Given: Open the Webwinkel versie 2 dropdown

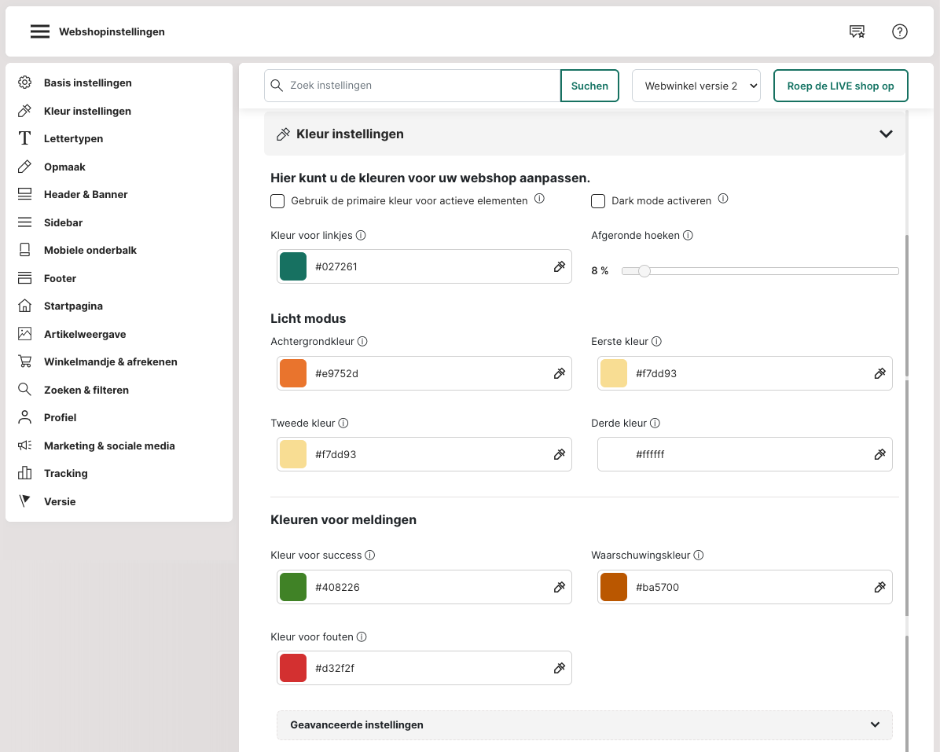Looking at the screenshot, I should (696, 86).
